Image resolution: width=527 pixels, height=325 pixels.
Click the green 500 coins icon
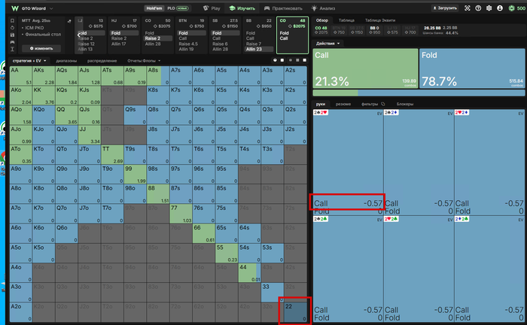point(511,8)
